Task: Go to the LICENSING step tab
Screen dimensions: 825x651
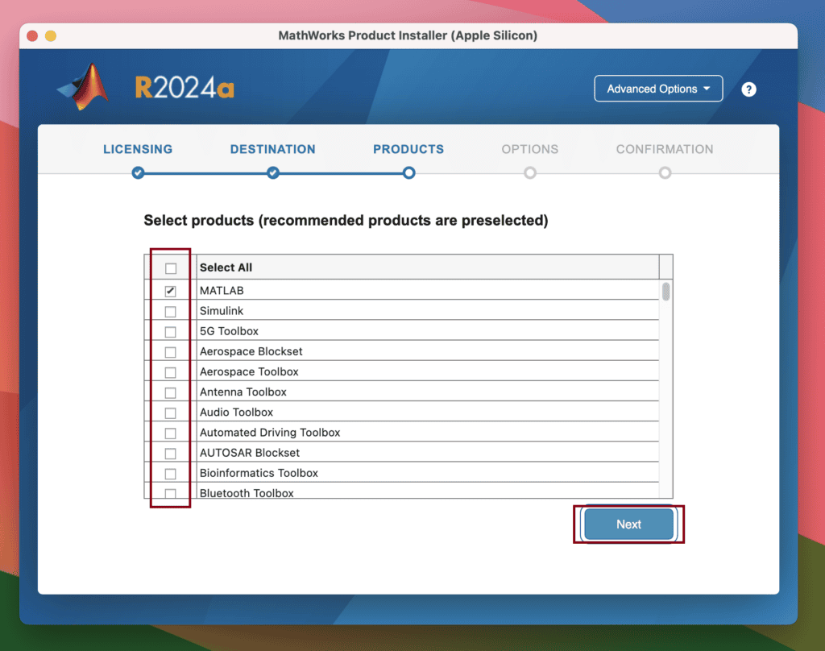Action: [138, 150]
